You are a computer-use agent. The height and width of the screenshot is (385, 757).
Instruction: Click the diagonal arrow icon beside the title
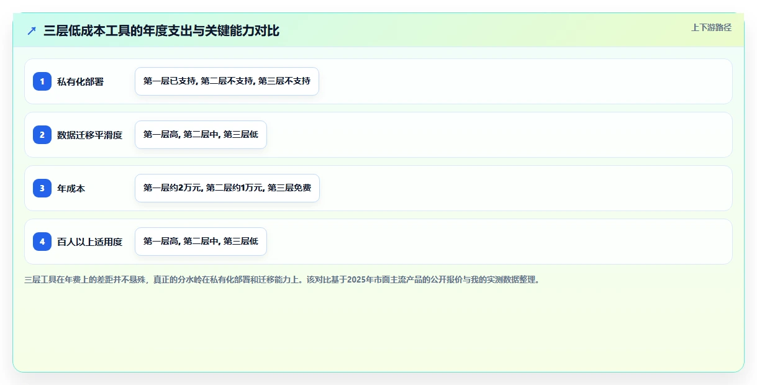coord(32,30)
